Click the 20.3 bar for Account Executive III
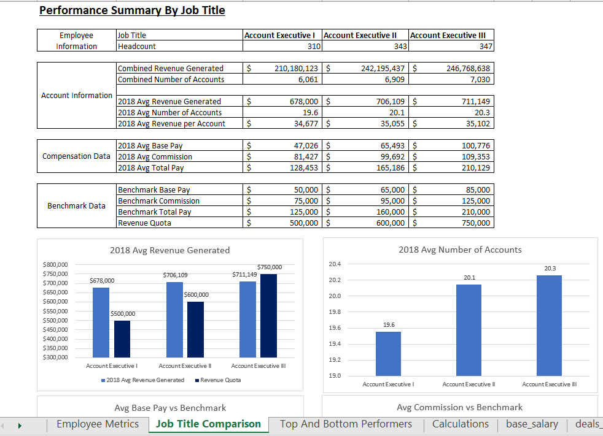 pos(550,325)
